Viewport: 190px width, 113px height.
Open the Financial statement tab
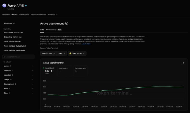[39, 15]
